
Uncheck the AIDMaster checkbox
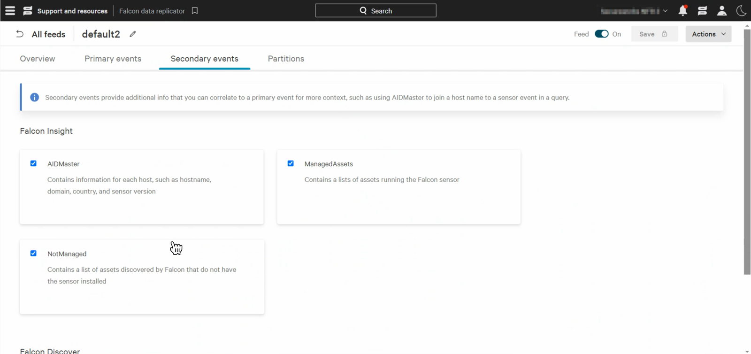click(x=33, y=163)
